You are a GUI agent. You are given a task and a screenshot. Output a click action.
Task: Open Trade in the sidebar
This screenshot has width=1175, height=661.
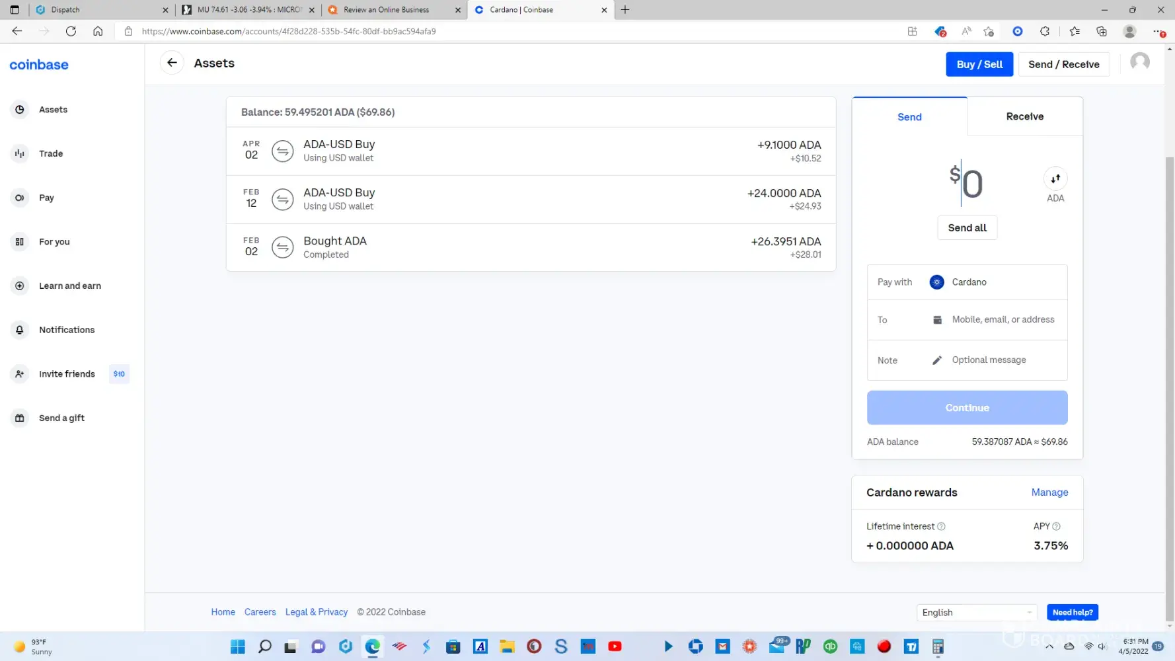(51, 153)
